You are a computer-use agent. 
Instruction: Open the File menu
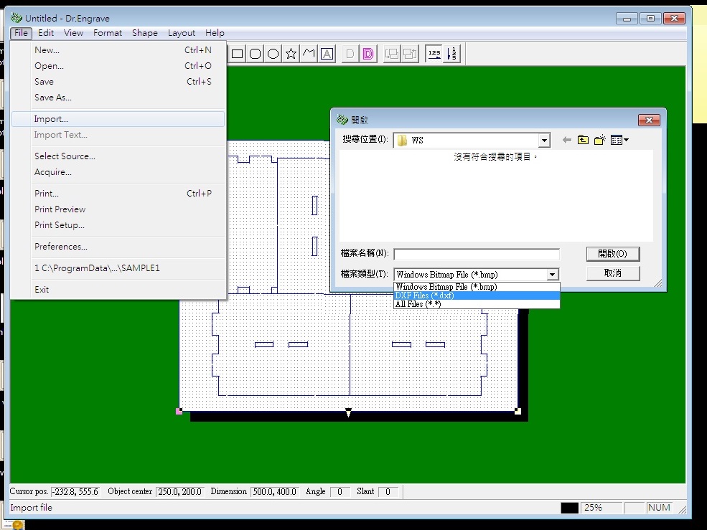coord(21,33)
